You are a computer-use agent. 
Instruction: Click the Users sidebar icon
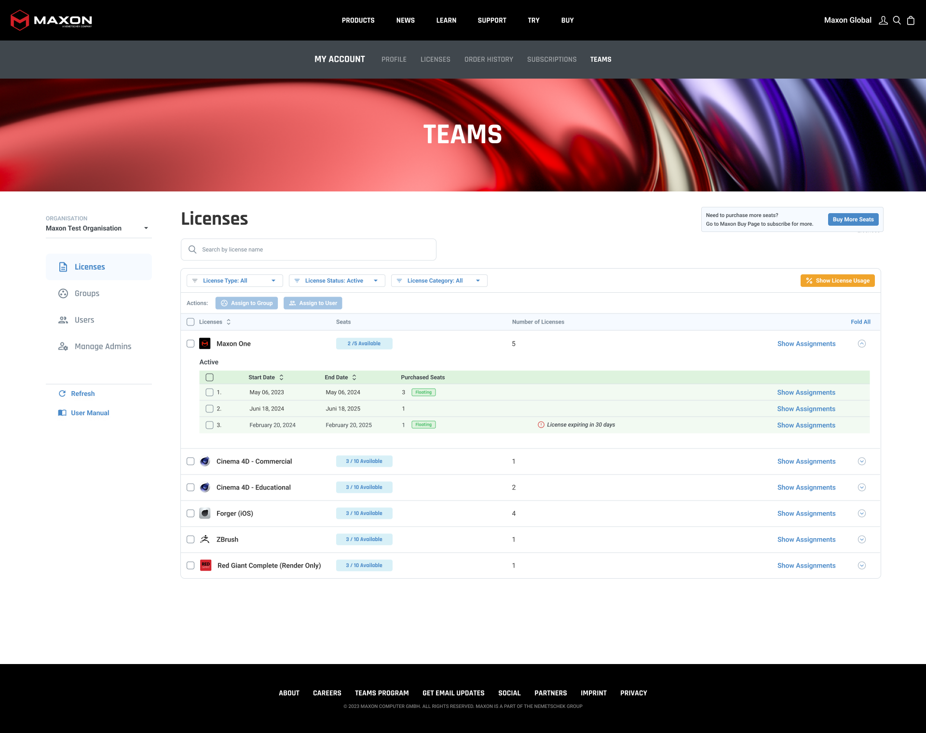pyautogui.click(x=63, y=320)
